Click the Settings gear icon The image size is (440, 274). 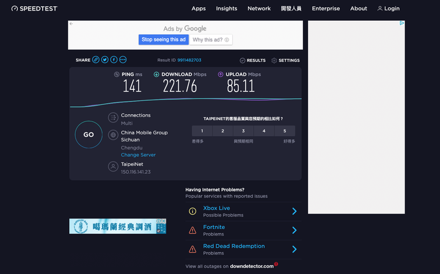point(274,60)
